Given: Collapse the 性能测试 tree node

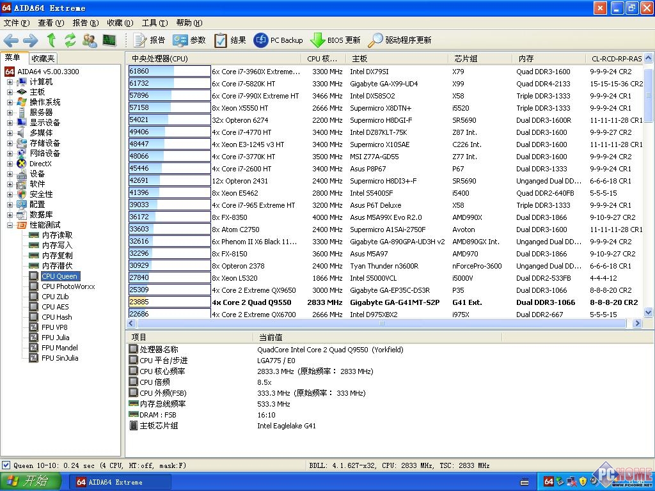Looking at the screenshot, I should pyautogui.click(x=10, y=225).
